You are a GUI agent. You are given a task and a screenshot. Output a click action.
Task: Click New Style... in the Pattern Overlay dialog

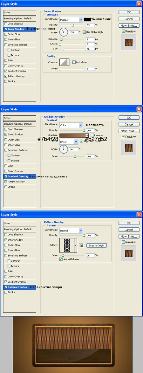pyautogui.click(x=129, y=237)
